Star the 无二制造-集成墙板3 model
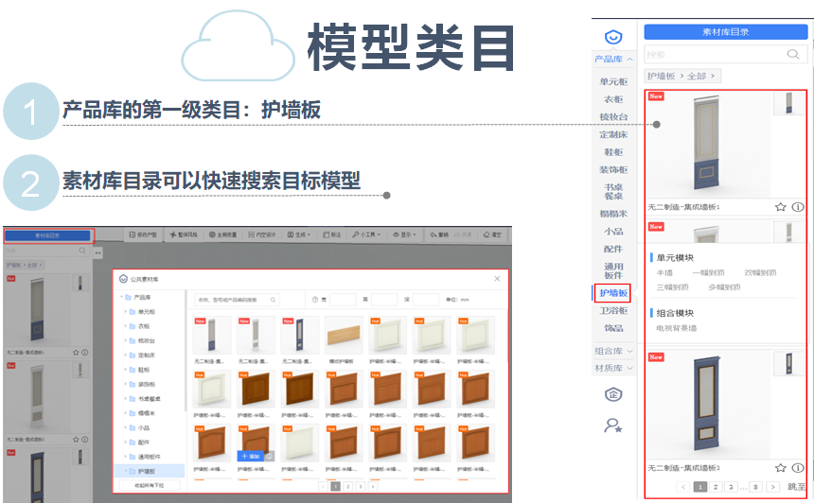This screenshot has width=814, height=503. tap(781, 467)
